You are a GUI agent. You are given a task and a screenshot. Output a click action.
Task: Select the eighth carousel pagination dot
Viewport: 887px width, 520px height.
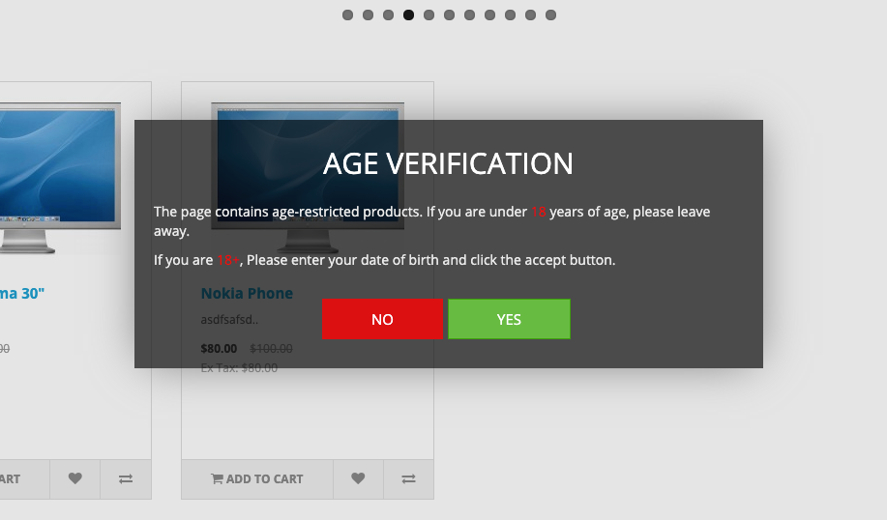click(x=489, y=15)
